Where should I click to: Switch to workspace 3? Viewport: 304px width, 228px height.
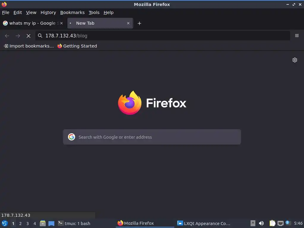(x=28, y=224)
